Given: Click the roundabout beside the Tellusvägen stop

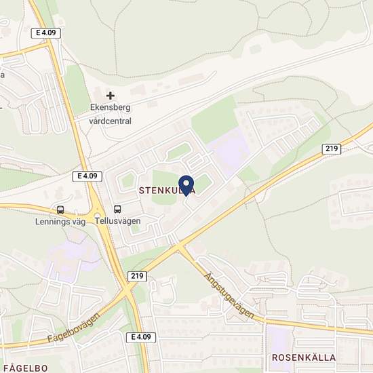Looking at the screenshot, I should [x=97, y=210].
